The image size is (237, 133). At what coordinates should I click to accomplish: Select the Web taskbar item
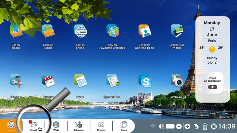[56, 126]
